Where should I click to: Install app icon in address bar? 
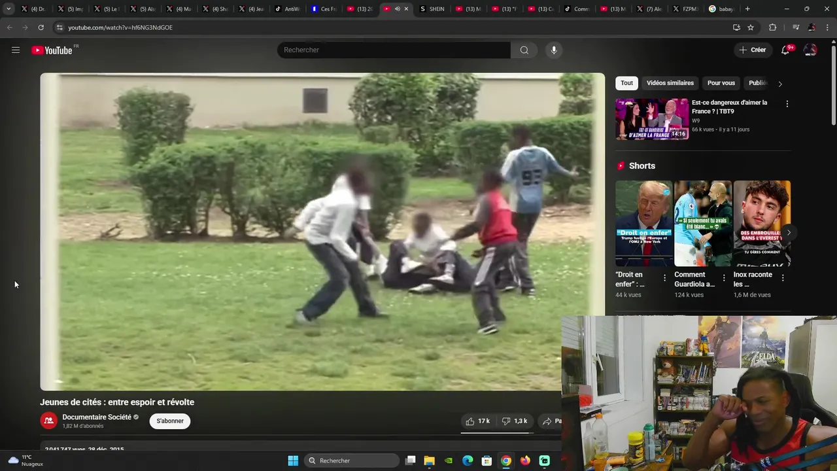(x=736, y=27)
